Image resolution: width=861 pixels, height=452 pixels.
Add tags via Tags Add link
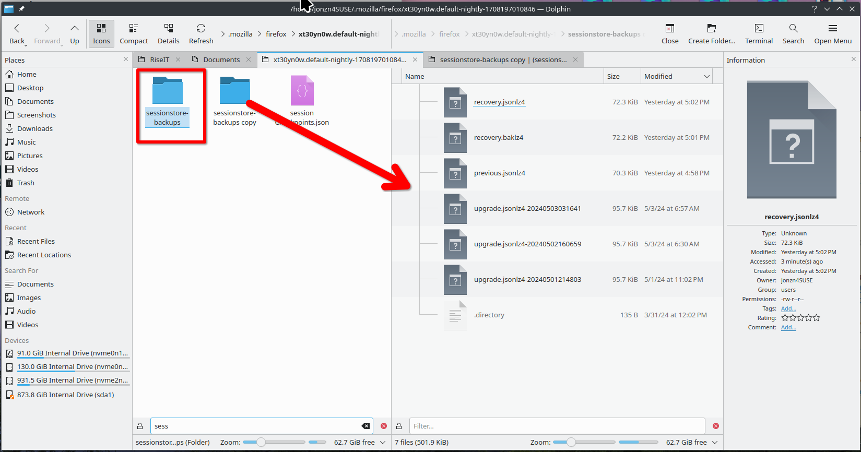point(788,308)
